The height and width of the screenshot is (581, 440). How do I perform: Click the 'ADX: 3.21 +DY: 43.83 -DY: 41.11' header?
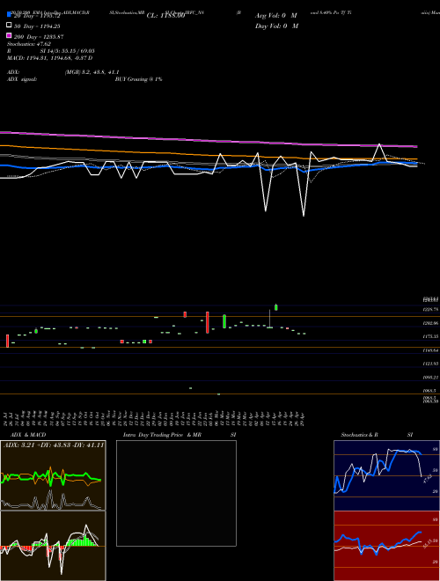54,445
